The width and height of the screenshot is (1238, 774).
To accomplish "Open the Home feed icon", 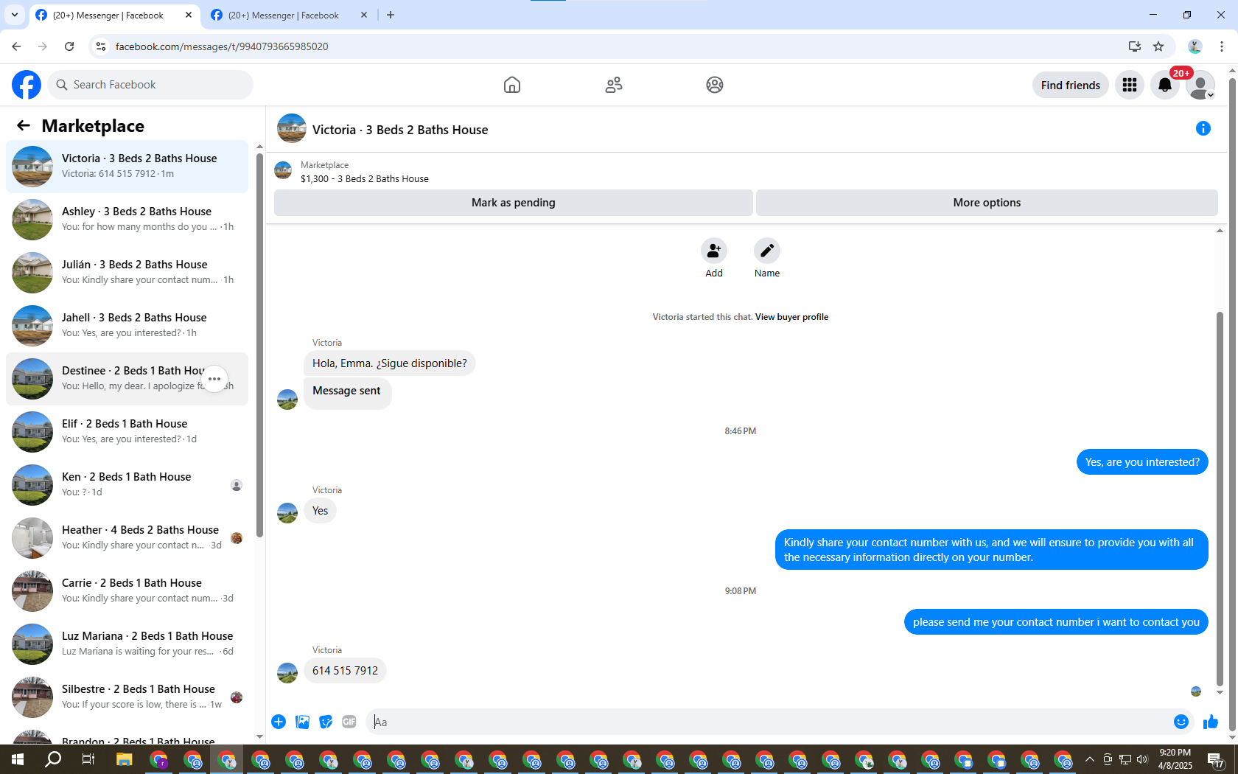I will (512, 85).
